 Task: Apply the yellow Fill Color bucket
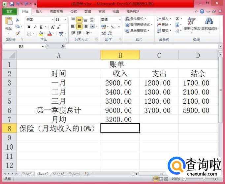[41, 33]
